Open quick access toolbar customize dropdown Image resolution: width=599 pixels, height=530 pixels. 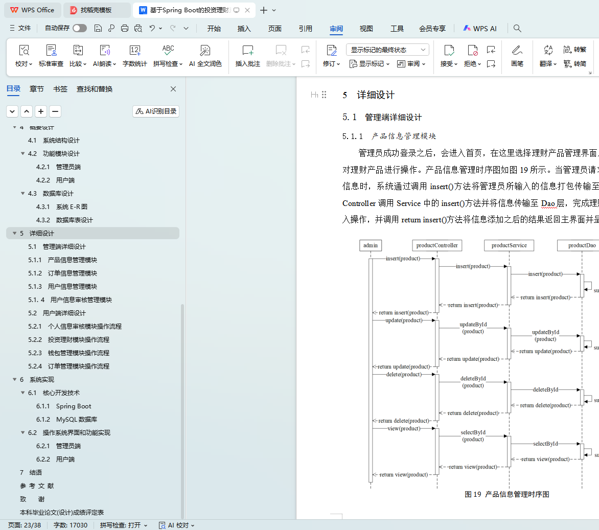tap(186, 28)
